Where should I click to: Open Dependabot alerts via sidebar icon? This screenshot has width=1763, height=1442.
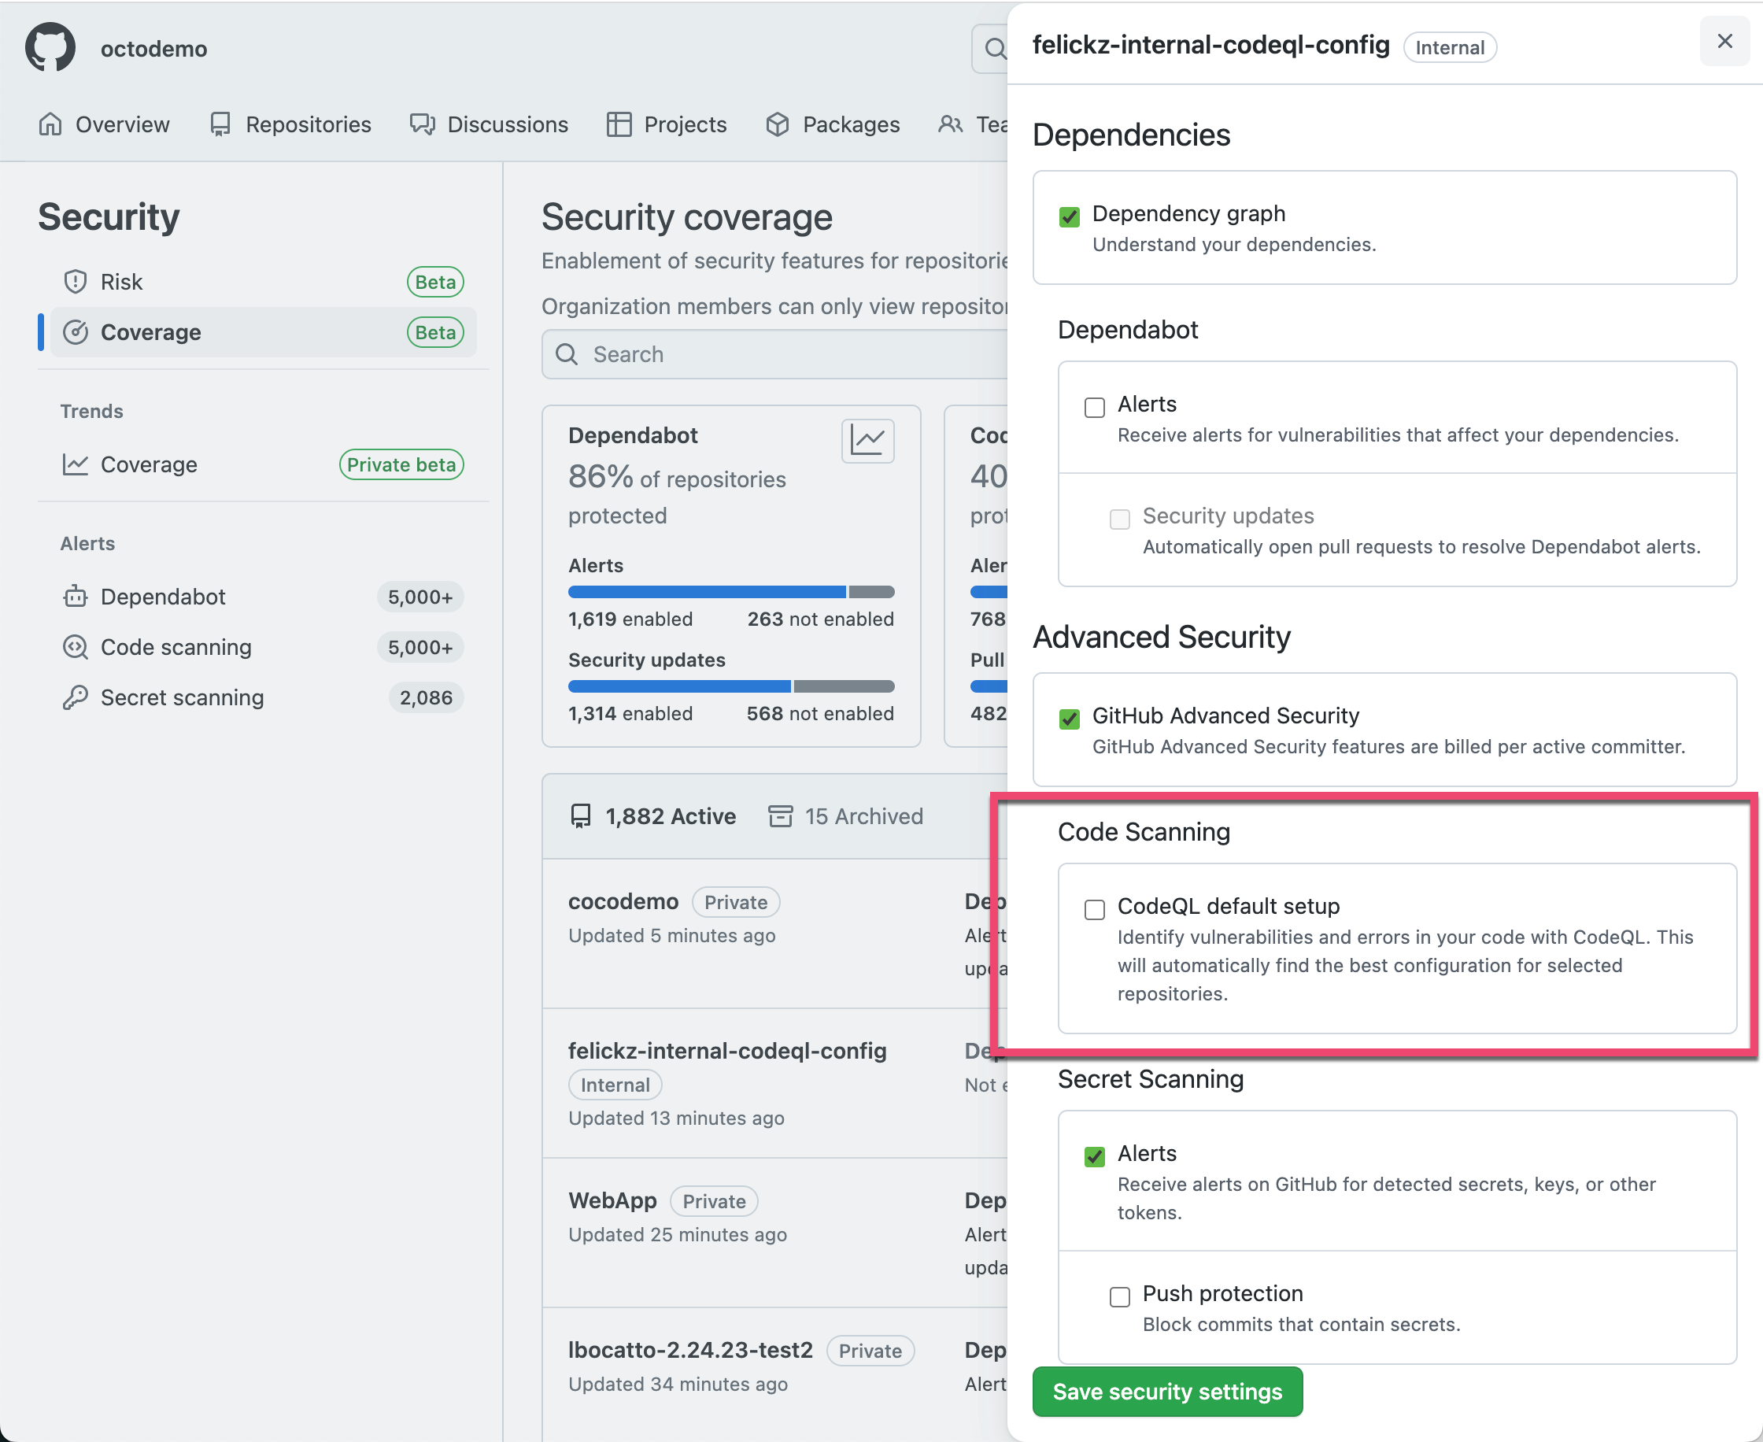75,597
